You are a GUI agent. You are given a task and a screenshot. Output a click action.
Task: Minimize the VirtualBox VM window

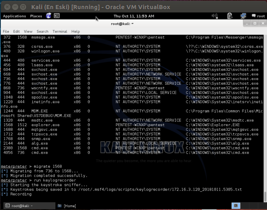(15, 7)
